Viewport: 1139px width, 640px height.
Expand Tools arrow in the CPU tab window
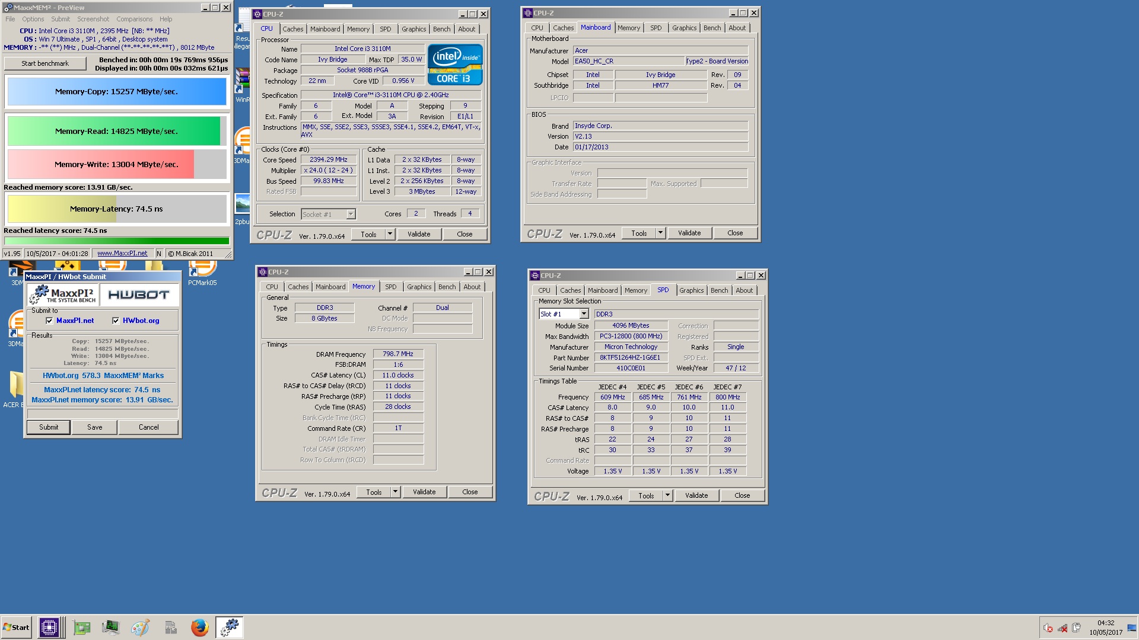point(390,235)
